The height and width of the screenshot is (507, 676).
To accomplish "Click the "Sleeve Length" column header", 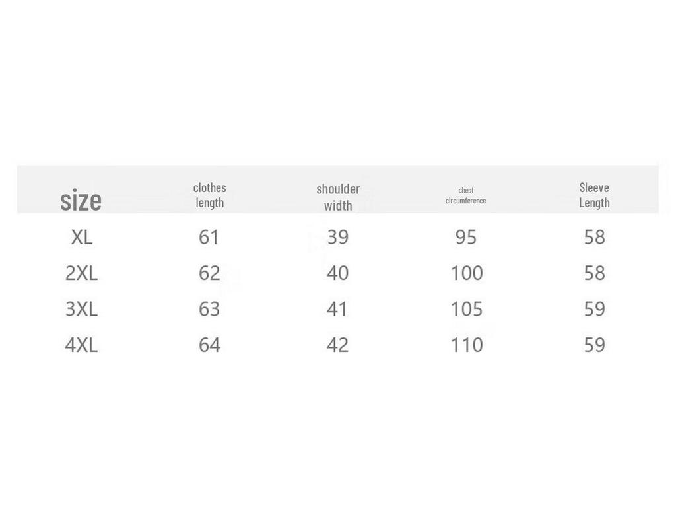I will pyautogui.click(x=594, y=195).
